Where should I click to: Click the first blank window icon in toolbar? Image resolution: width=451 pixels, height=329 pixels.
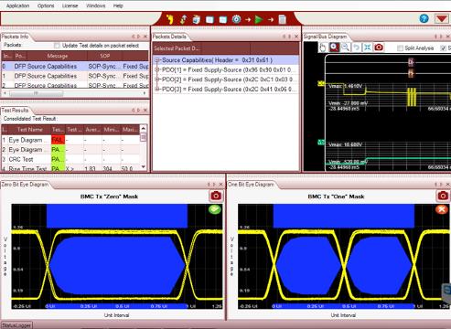(x=209, y=20)
